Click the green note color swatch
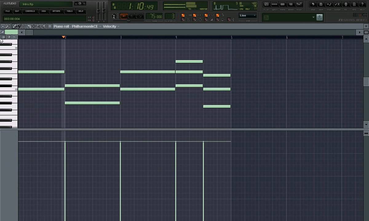The width and height of the screenshot is (369, 221). (x=11, y=32)
